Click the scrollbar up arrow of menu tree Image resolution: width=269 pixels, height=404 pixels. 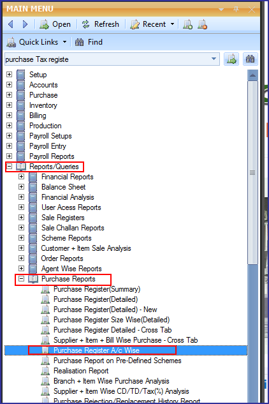(252, 75)
